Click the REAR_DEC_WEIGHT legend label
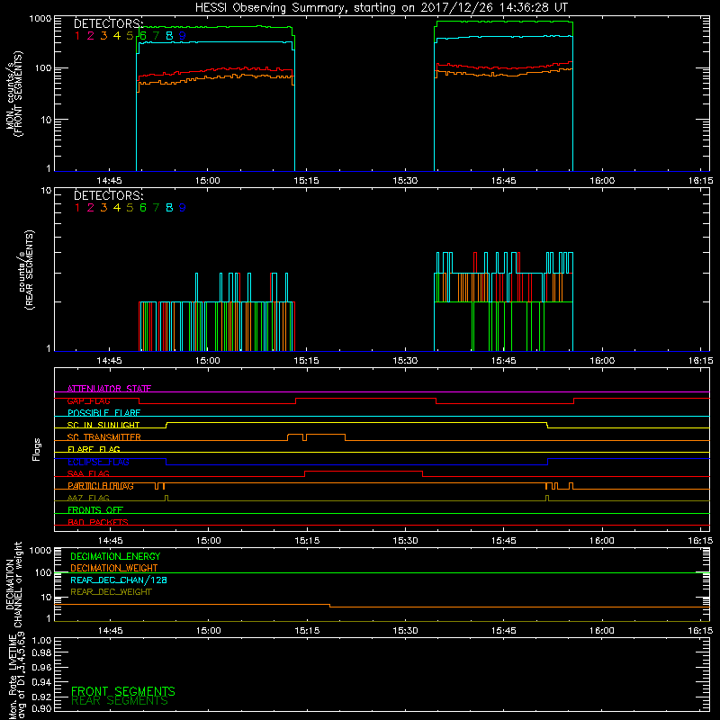Image resolution: width=720 pixels, height=720 pixels. pyautogui.click(x=111, y=592)
